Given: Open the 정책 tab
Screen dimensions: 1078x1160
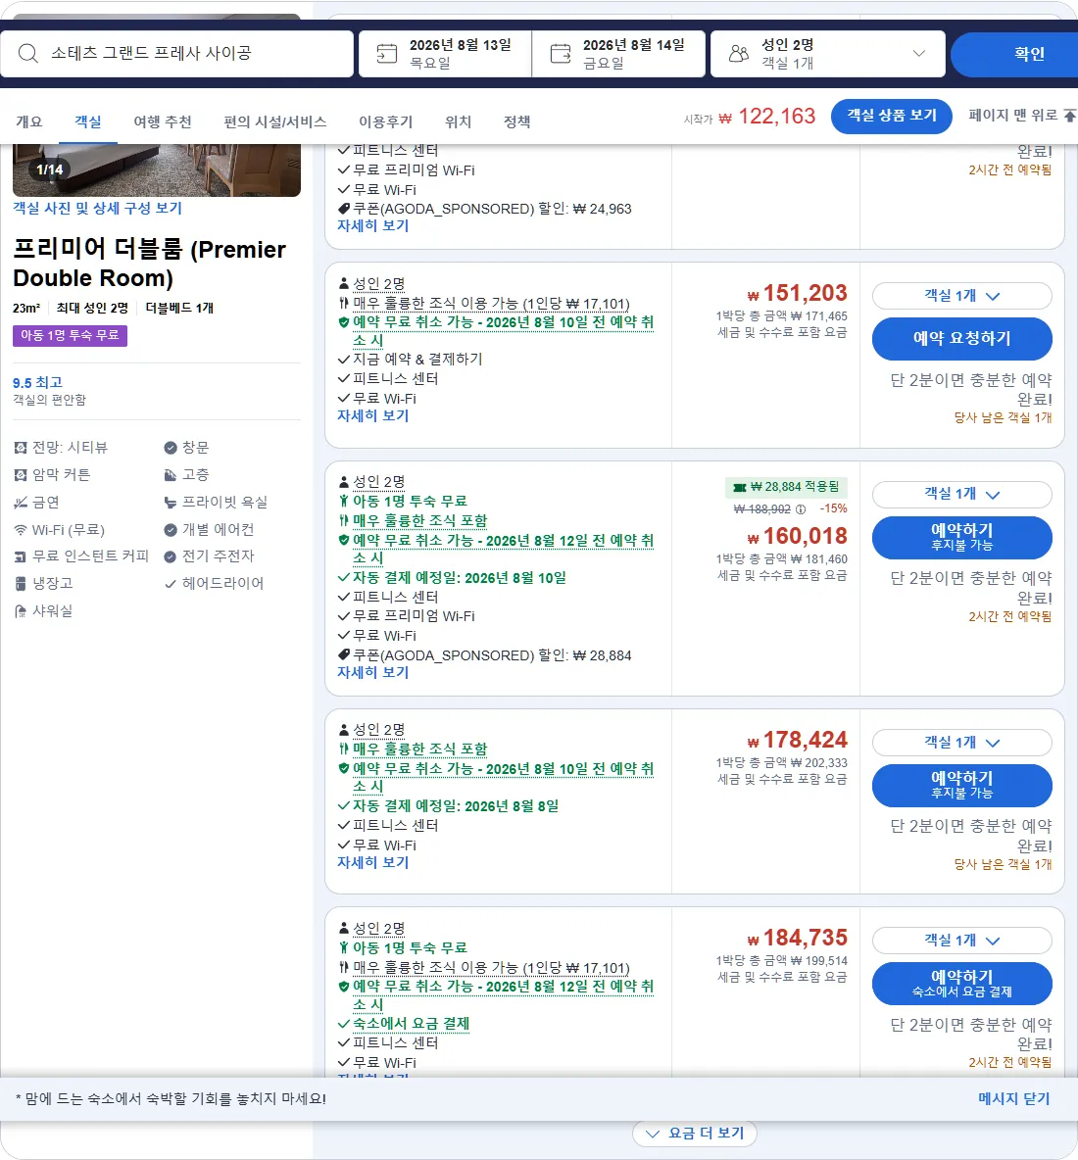Looking at the screenshot, I should click(517, 121).
